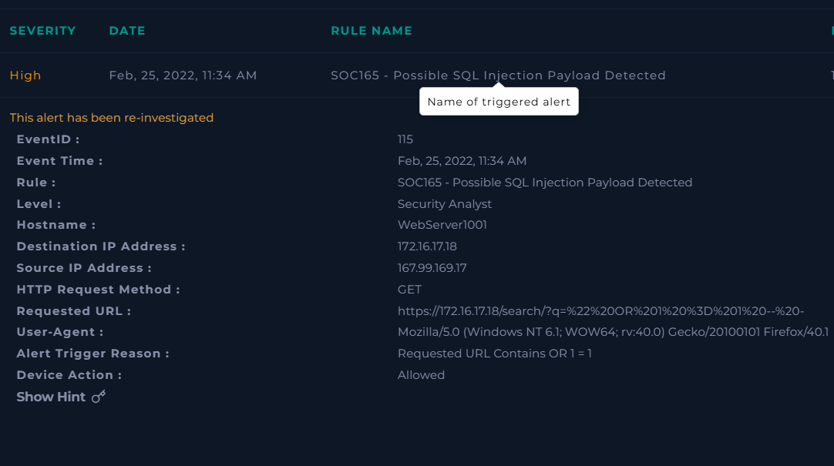Click the Show Hint label
834x466 pixels.
[x=51, y=396]
